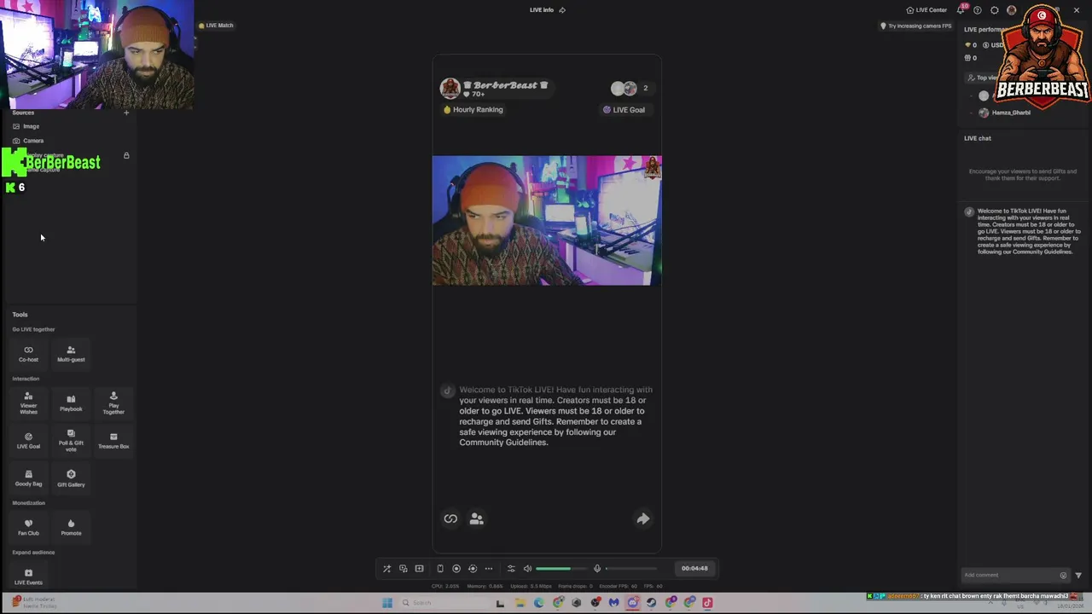Open the TikTok LIVE Studio taskbar icon
Screen dimensions: 1092x614
click(x=707, y=603)
